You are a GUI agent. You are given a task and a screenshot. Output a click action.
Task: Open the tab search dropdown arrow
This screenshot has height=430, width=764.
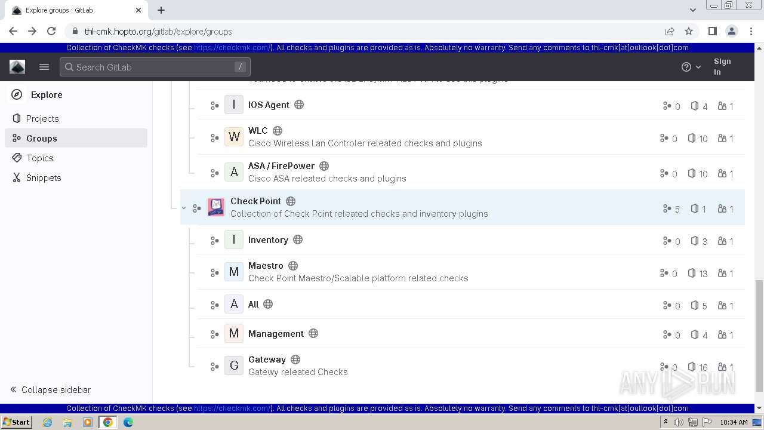click(x=692, y=10)
